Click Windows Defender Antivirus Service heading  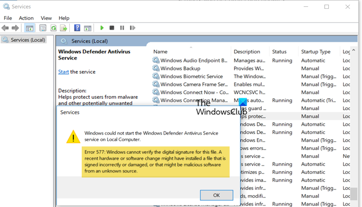94,54
